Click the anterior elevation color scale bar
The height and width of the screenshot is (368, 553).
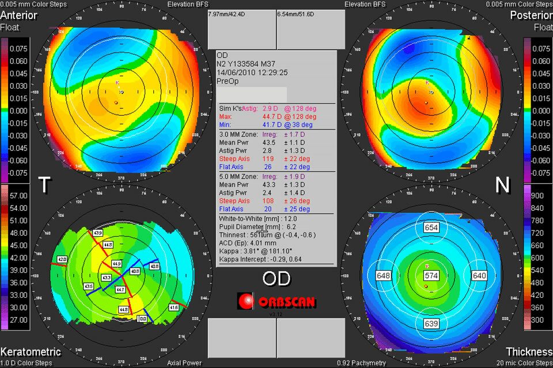point(5,110)
